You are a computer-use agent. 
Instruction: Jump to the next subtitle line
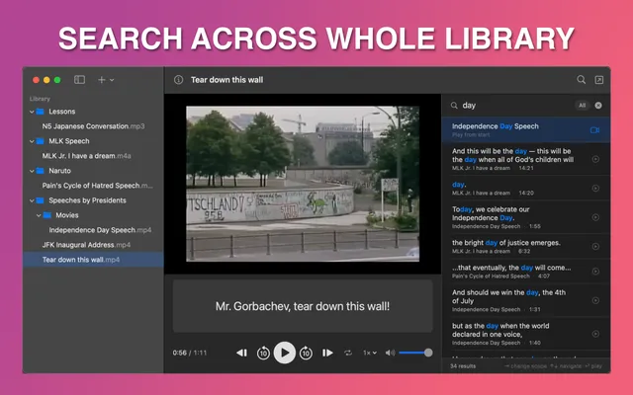click(327, 353)
